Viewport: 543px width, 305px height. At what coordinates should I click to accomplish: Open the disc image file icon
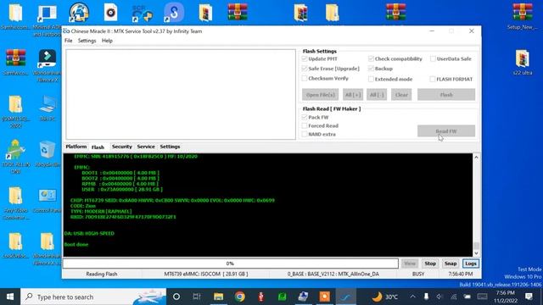pos(110,13)
